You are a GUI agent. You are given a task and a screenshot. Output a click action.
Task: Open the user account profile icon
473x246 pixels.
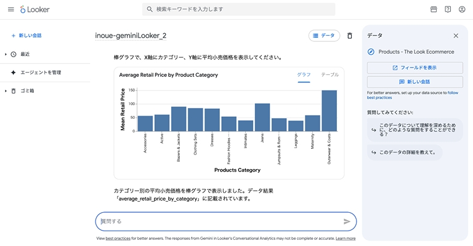[462, 9]
